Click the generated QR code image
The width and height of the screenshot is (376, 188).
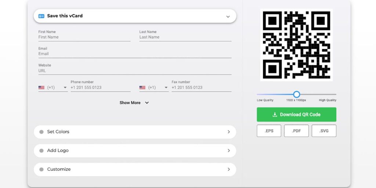[296, 45]
